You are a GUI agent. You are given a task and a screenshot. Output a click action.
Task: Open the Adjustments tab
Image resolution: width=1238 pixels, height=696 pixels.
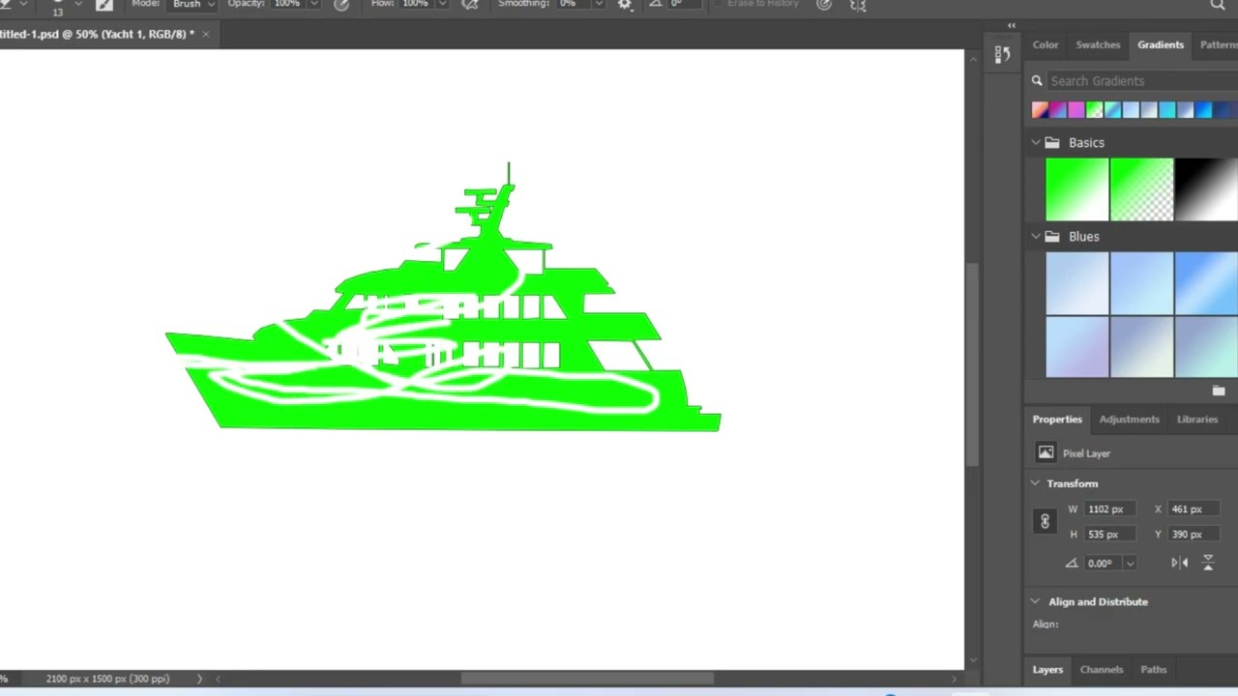(x=1129, y=419)
